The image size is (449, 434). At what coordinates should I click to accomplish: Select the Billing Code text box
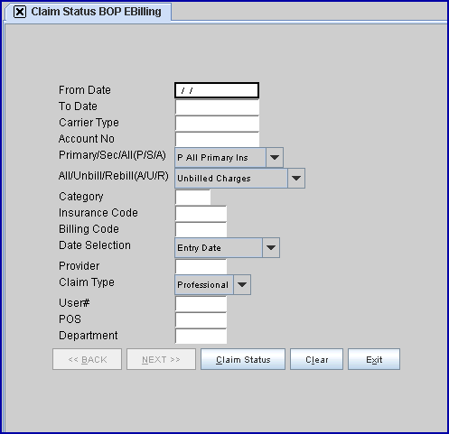pyautogui.click(x=201, y=229)
